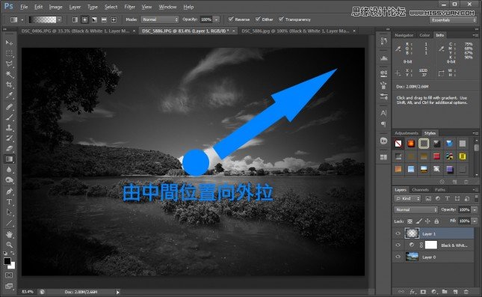Screen dimensions: 482x297
Task: Select the Gradient tool in toolbox
Action: tap(9, 159)
